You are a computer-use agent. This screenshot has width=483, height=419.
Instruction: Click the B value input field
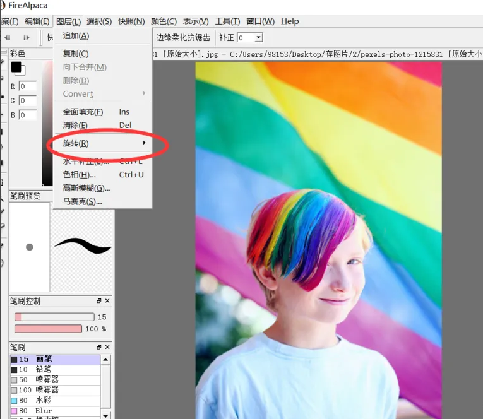[x=28, y=115]
